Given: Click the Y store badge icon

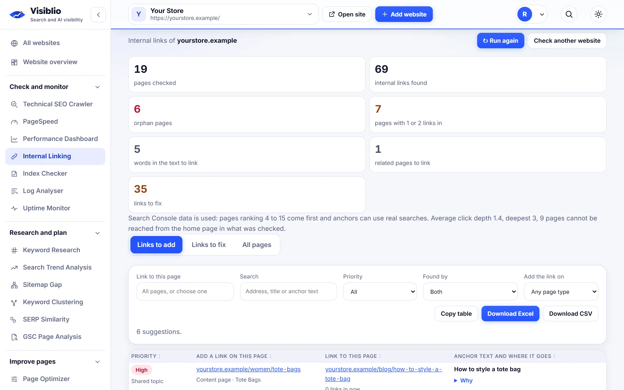Looking at the screenshot, I should [x=139, y=14].
